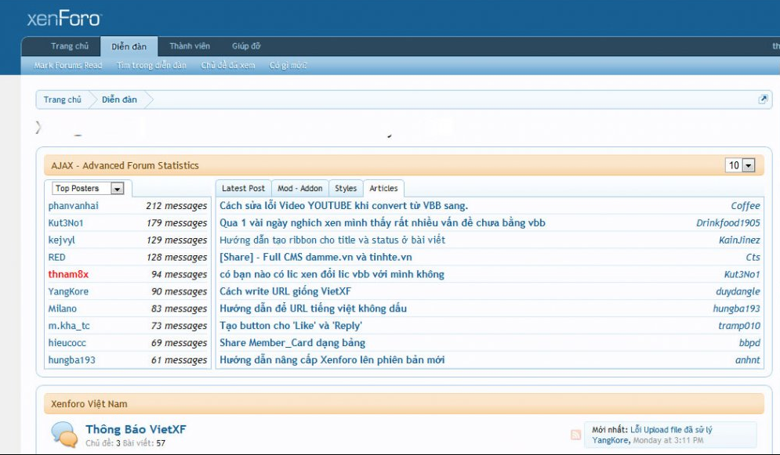Open the Tìm trong diễn đàn link
The width and height of the screenshot is (780, 455).
(151, 66)
